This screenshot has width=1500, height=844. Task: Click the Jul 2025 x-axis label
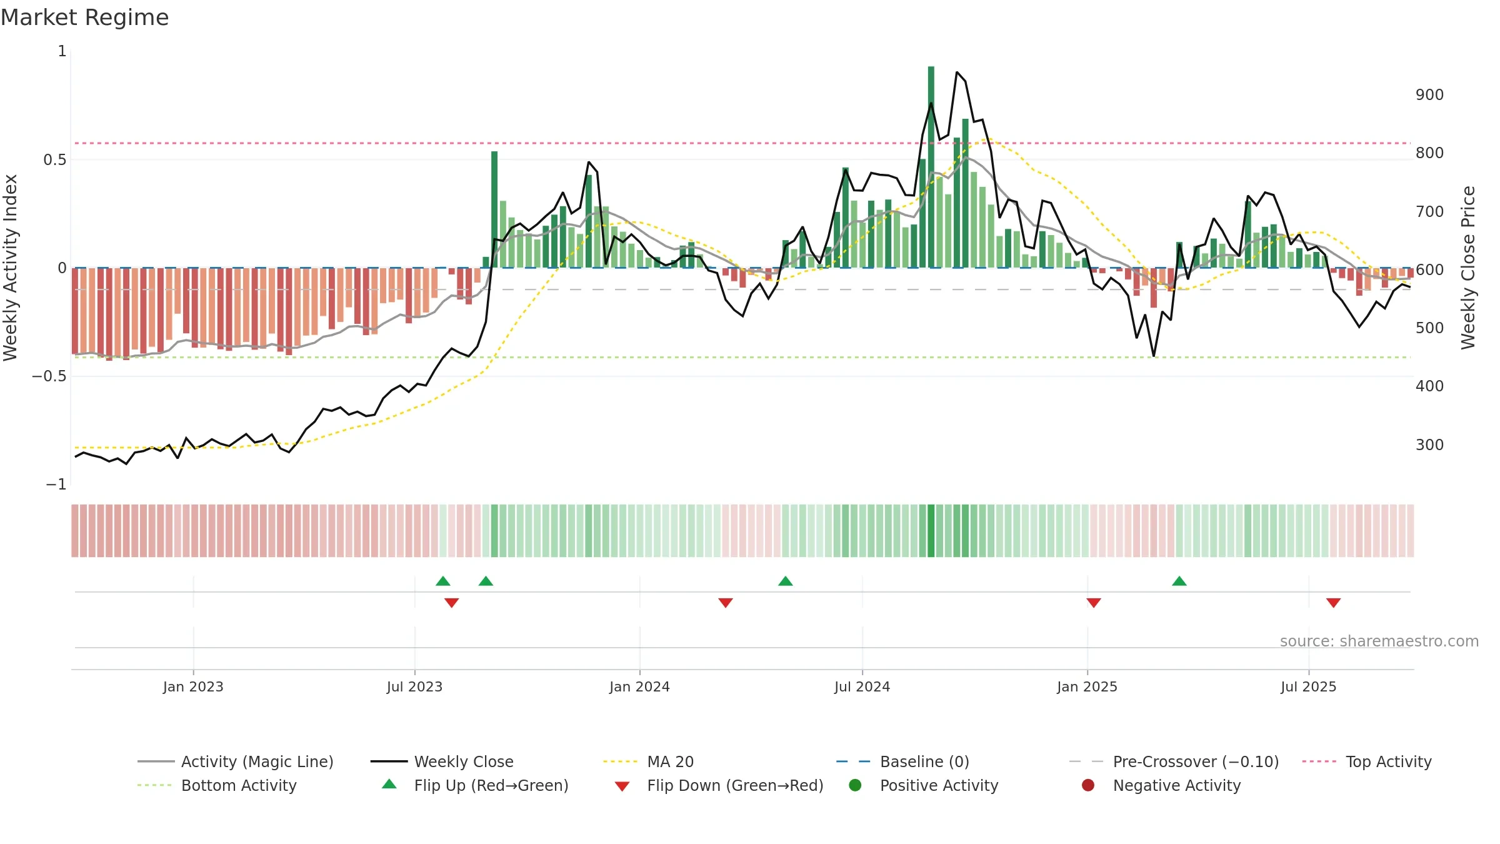pyautogui.click(x=1308, y=686)
